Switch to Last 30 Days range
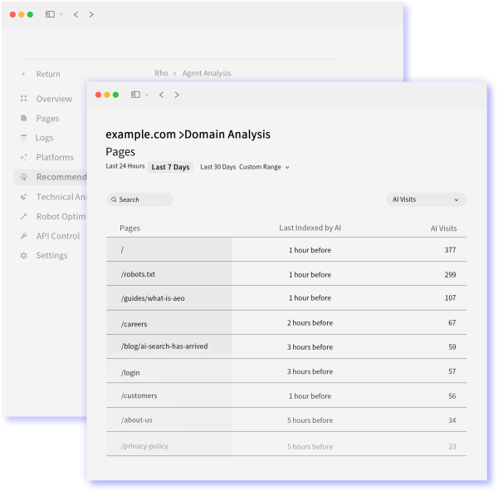Image resolution: width=498 pixels, height=491 pixels. point(217,167)
